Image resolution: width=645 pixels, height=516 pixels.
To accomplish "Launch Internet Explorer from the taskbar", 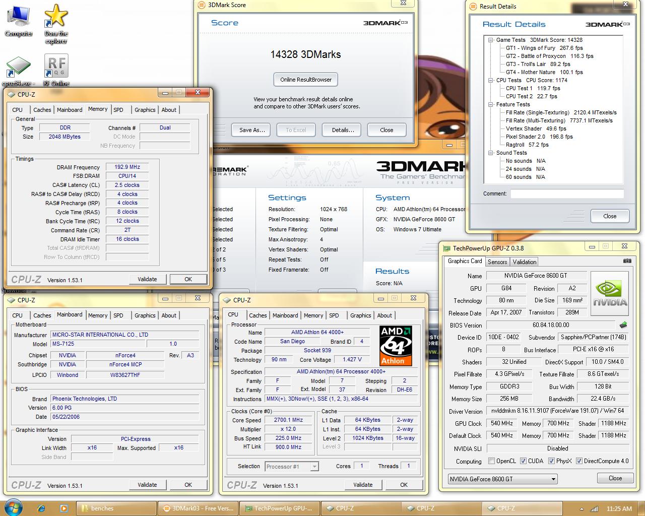I will [x=41, y=508].
